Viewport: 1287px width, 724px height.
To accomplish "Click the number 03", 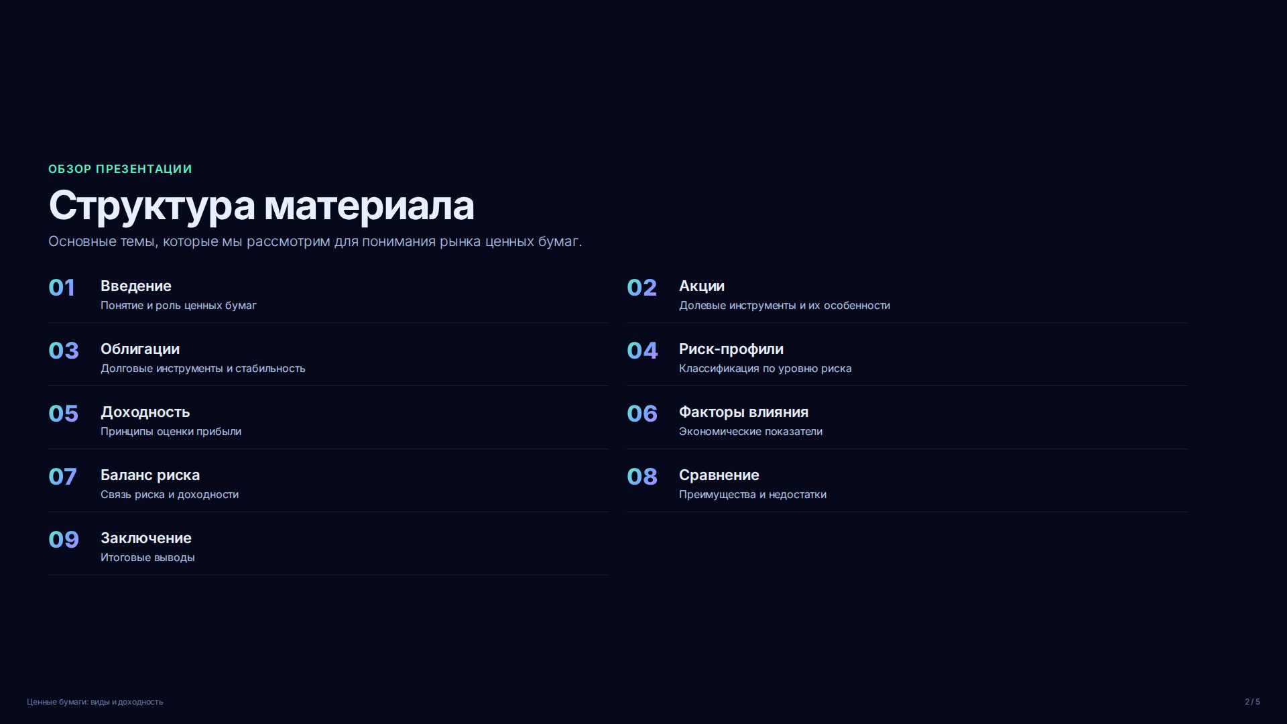I will (64, 351).
